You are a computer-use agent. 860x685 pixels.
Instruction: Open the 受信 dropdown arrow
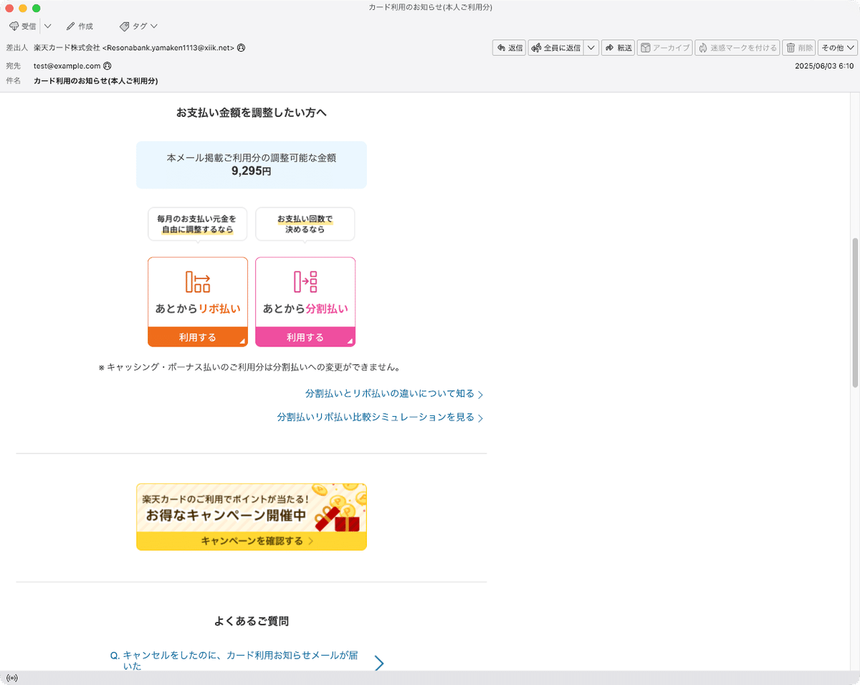point(47,26)
